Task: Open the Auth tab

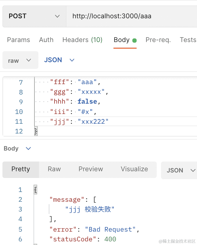Action: [x=46, y=40]
